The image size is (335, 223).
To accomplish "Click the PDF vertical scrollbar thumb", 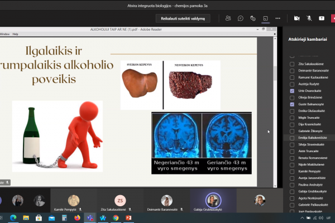I will pyautogui.click(x=275, y=73).
